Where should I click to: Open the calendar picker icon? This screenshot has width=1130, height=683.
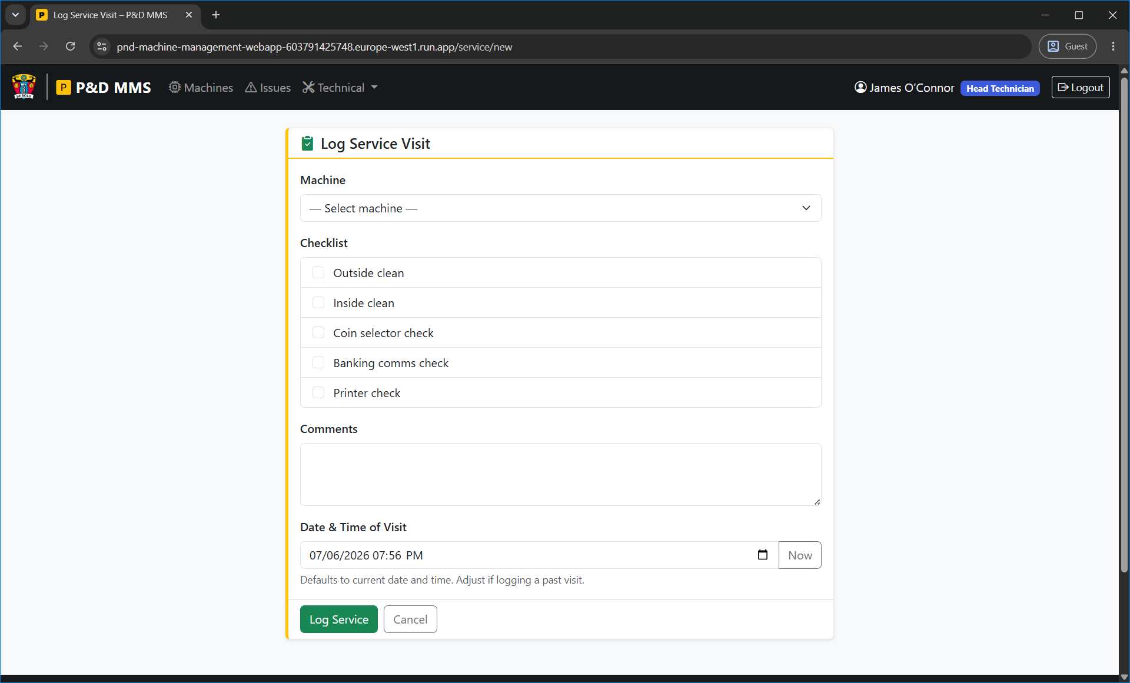(x=763, y=555)
